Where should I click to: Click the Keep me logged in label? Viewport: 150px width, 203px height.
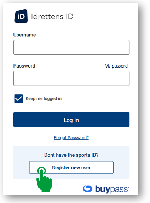pos(44,99)
